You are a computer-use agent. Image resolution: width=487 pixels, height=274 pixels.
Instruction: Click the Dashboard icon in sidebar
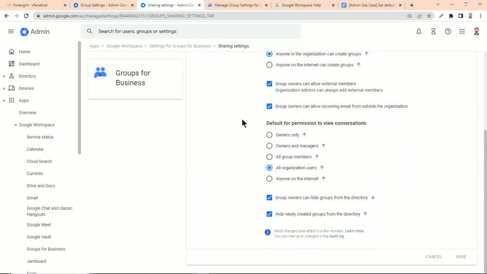11,64
